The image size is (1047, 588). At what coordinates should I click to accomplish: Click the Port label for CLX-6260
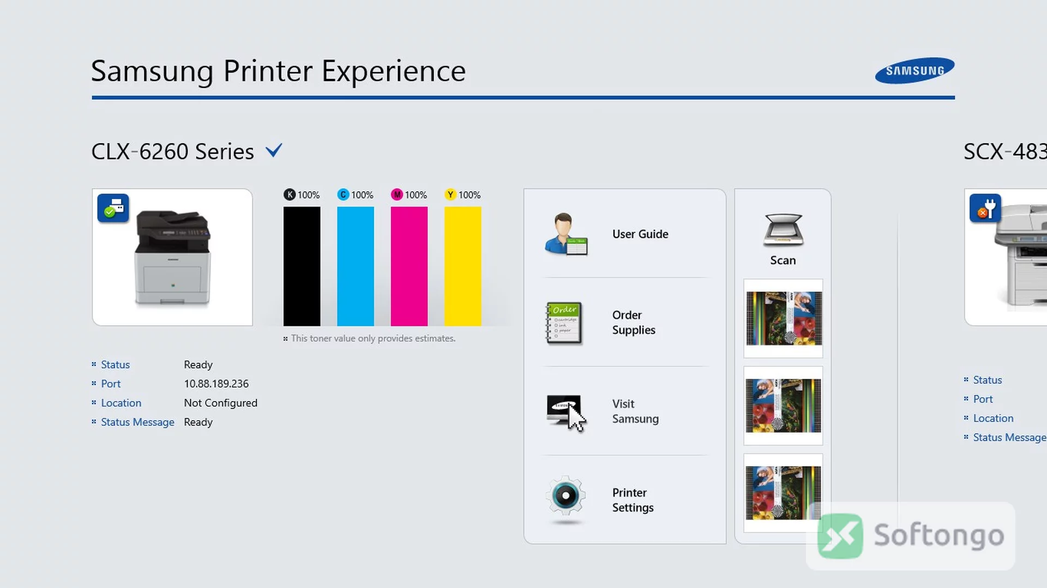pos(111,384)
